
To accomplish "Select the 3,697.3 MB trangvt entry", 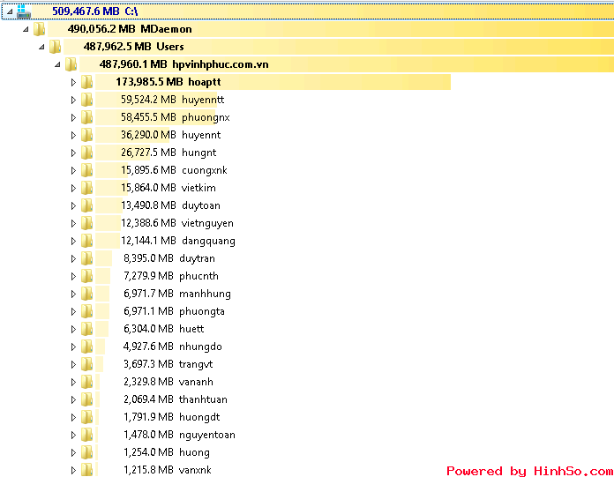I will coord(168,364).
